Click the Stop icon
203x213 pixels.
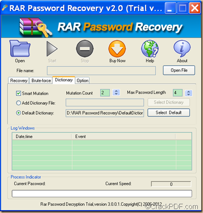click(x=85, y=48)
